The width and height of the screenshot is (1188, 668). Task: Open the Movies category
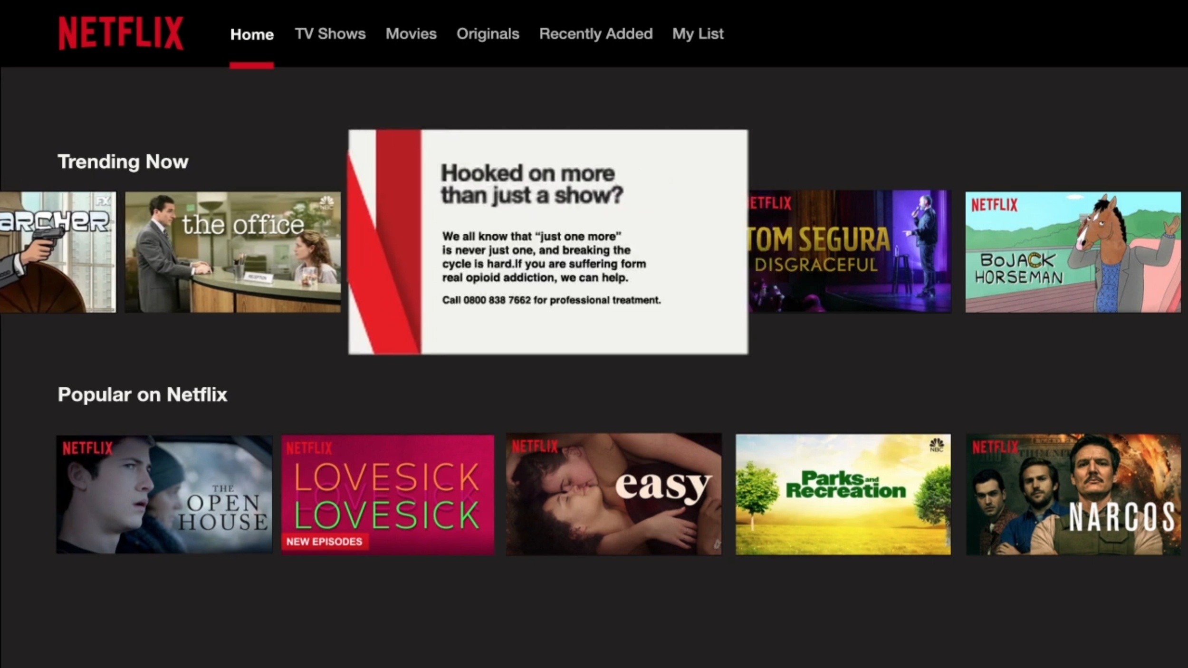[x=411, y=34]
